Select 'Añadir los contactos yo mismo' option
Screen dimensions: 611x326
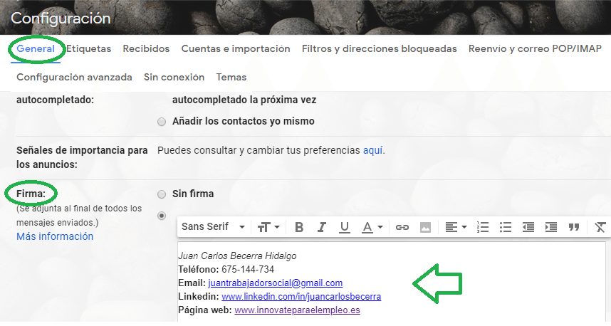(162, 122)
